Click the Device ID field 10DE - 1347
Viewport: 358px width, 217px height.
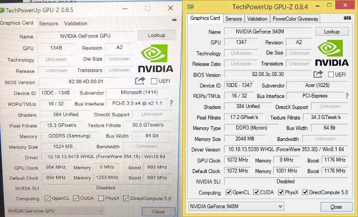point(239,85)
